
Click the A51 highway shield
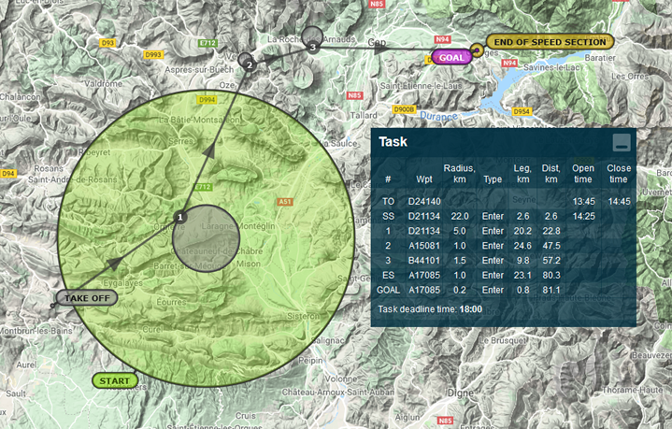285,202
